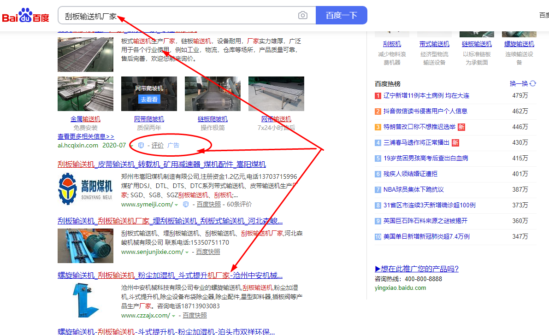Expand dropdown arrow after ai.hcqixin.com 2020-07
The image size is (549, 335).
(x=131, y=146)
